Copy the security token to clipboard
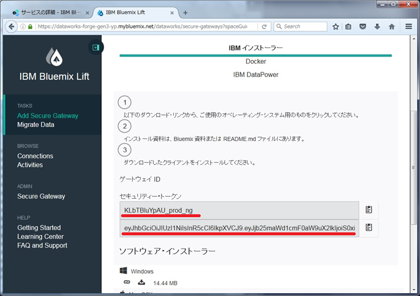The width and height of the screenshot is (420, 296). point(369,228)
